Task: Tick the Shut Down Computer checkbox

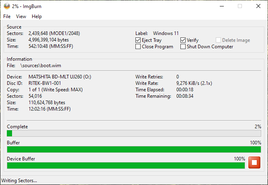Action: click(183, 47)
